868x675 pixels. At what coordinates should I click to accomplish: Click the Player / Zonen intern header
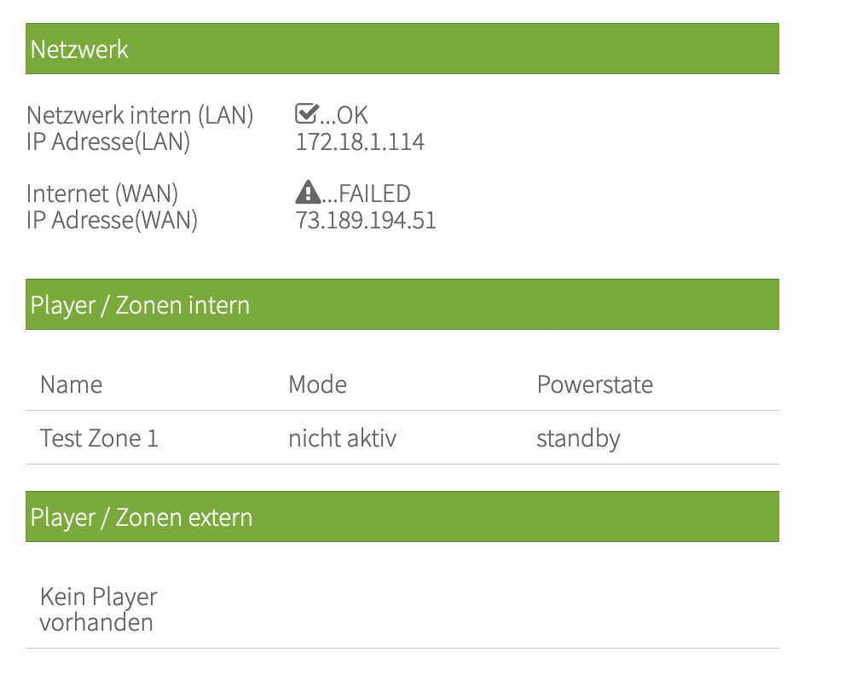coord(140,305)
